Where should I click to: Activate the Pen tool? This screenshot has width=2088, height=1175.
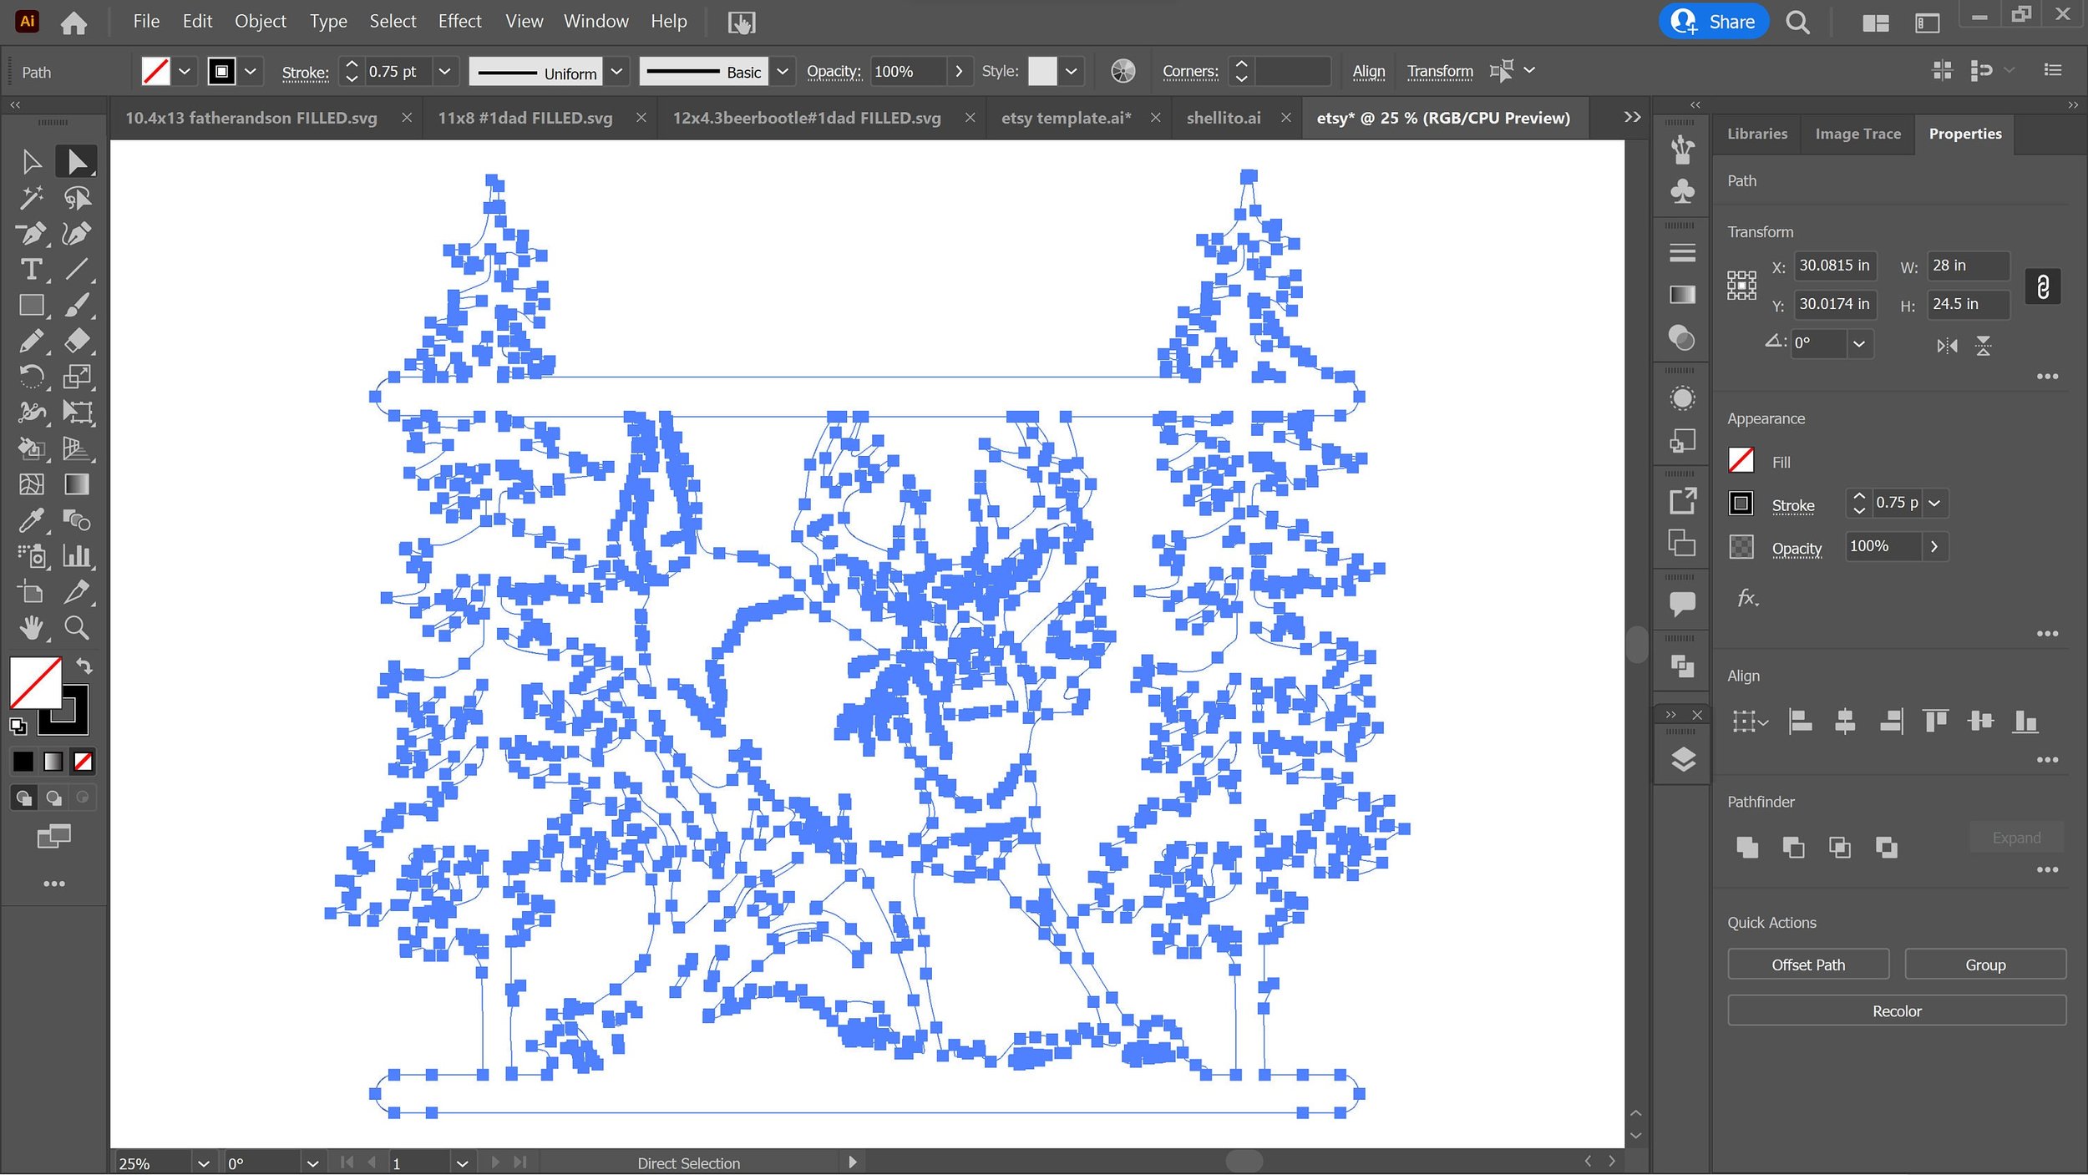32,234
